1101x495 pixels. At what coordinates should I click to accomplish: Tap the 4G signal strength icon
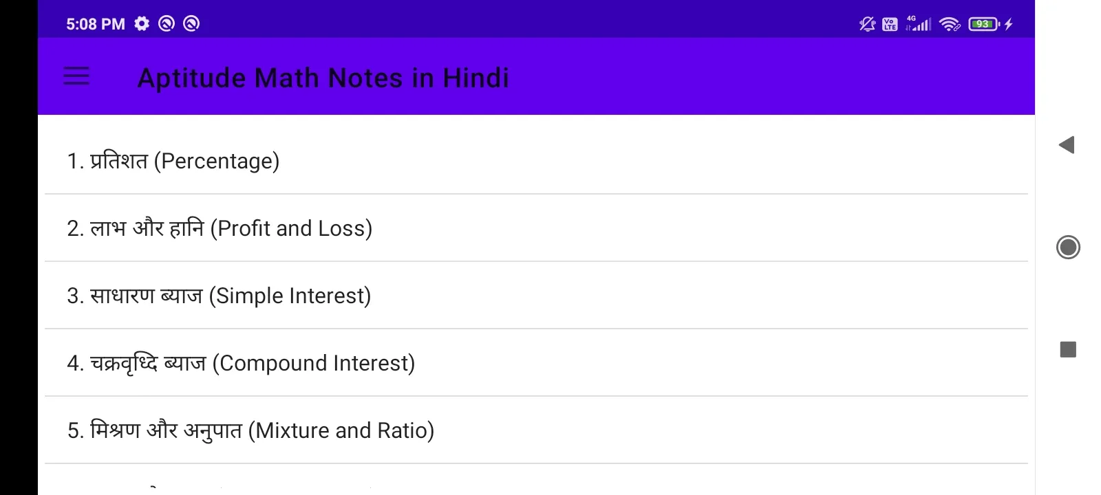click(919, 23)
